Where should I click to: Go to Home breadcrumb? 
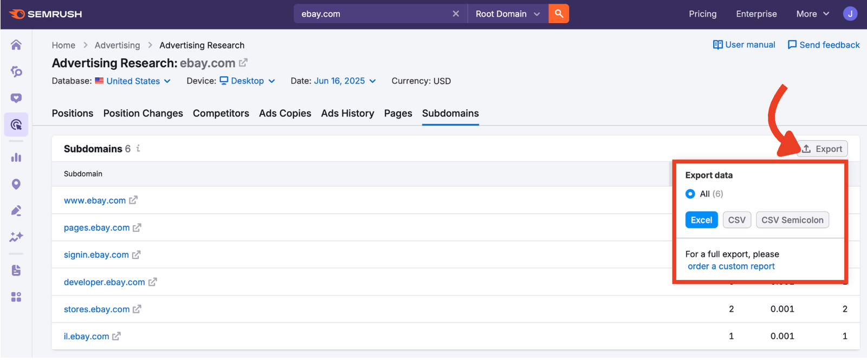pyautogui.click(x=63, y=45)
